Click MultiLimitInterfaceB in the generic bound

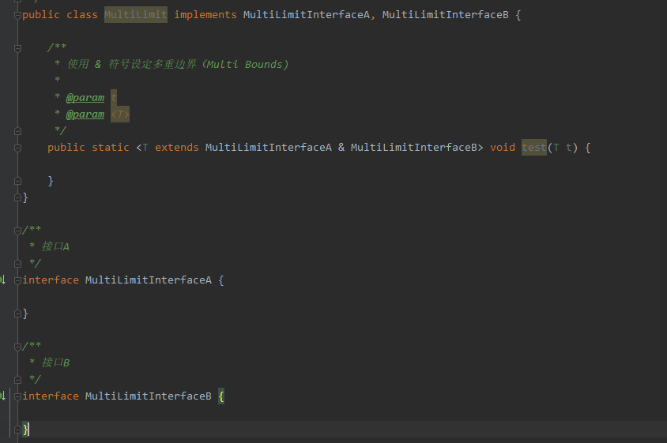[413, 148]
